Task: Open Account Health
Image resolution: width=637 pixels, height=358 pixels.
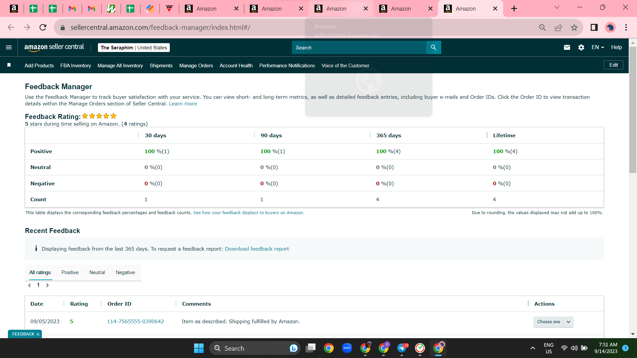Action: 236,66
